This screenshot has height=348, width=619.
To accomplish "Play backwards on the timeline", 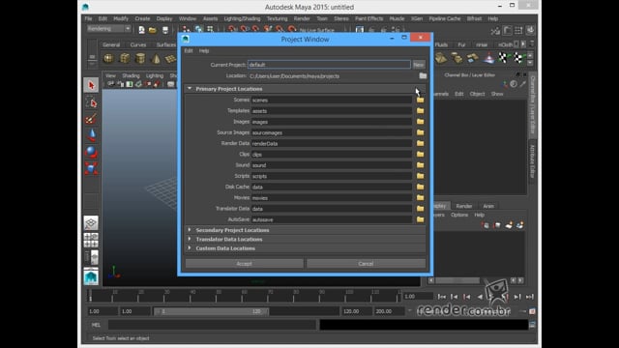I will 480,297.
